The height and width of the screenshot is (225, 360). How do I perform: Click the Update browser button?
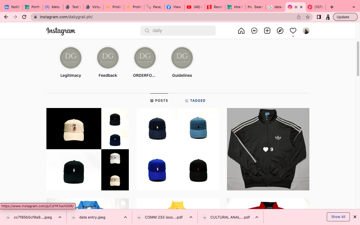coord(345,17)
